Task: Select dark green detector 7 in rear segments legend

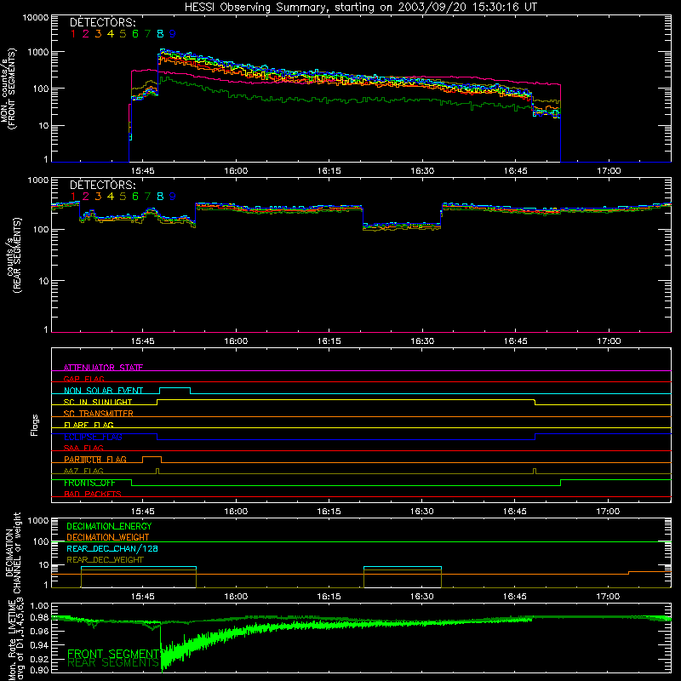Action: 147,197
